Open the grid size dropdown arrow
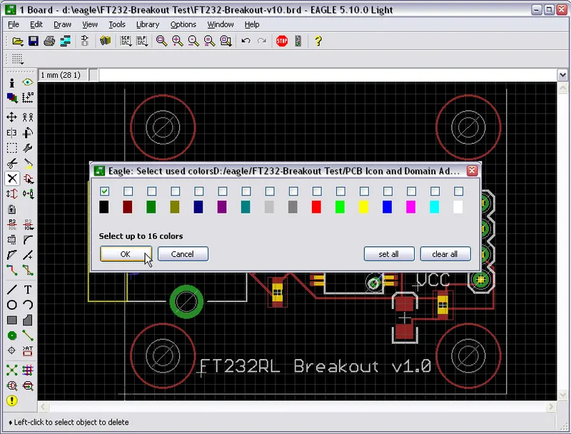This screenshot has width=571, height=434. point(563,73)
